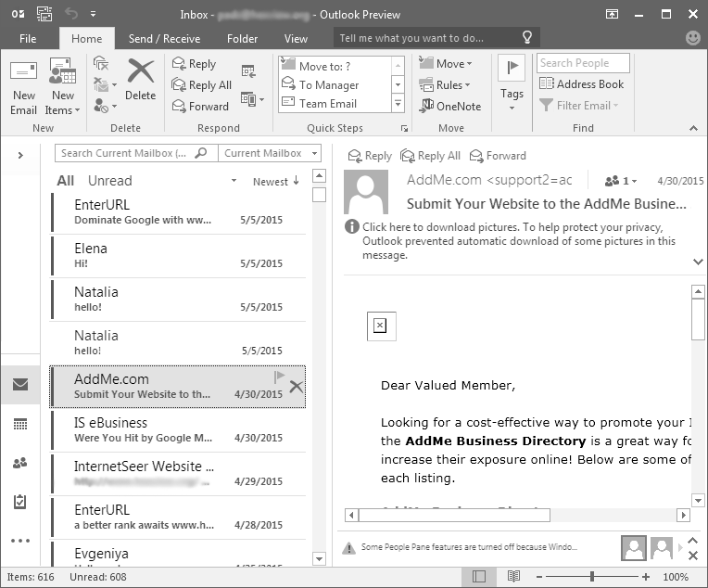Screen dimensions: 708x588
Task: Collapse the ribbon
Action: click(693, 128)
